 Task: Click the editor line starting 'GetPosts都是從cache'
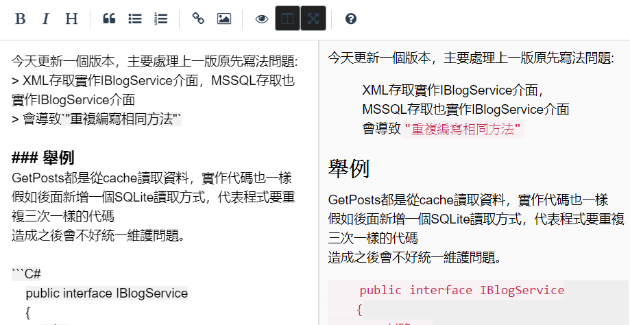(x=152, y=178)
